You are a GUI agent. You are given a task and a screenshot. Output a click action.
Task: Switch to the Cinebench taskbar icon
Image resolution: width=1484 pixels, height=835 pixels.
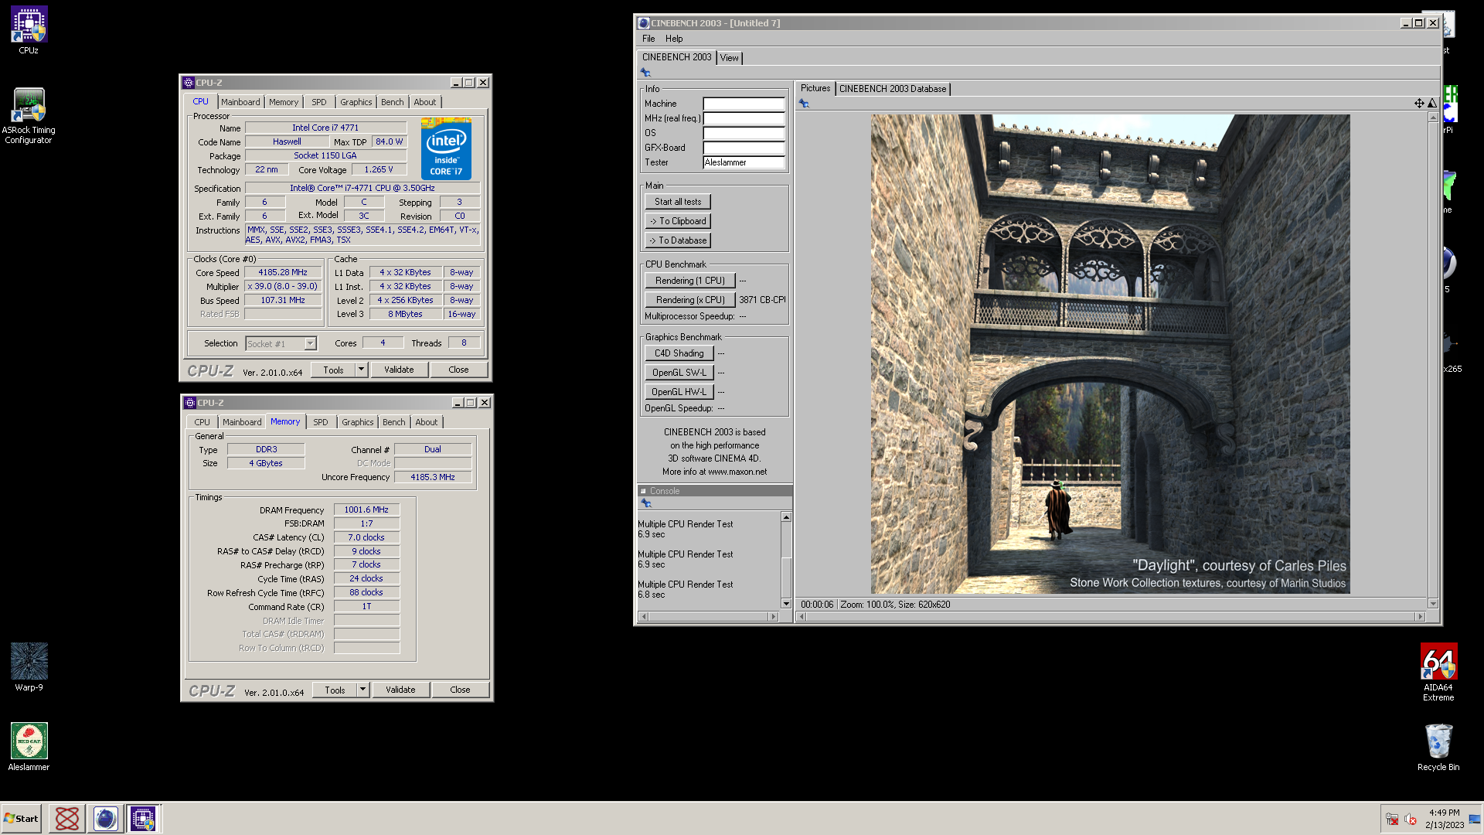[x=105, y=818]
